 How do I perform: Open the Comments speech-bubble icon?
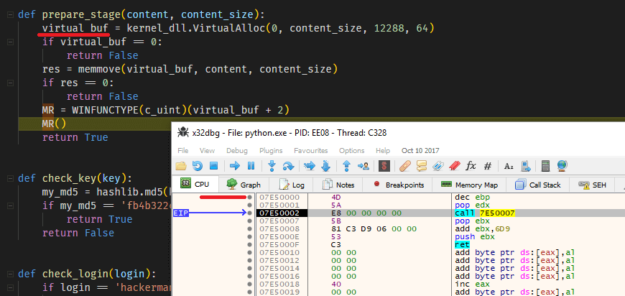[421, 166]
